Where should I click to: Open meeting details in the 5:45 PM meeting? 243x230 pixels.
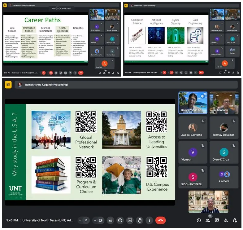coord(199,220)
